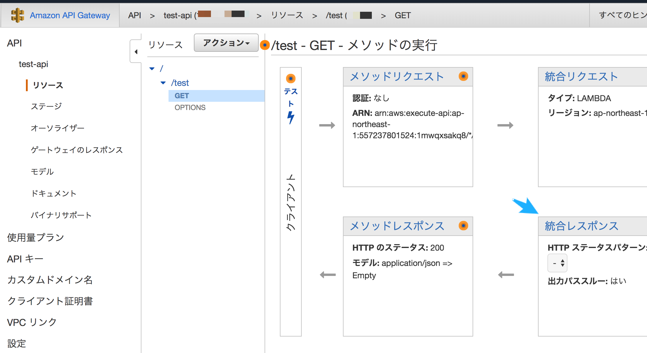This screenshot has height=353, width=647.
Task: Click the orange dot beside the アクション button
Action: click(x=265, y=45)
